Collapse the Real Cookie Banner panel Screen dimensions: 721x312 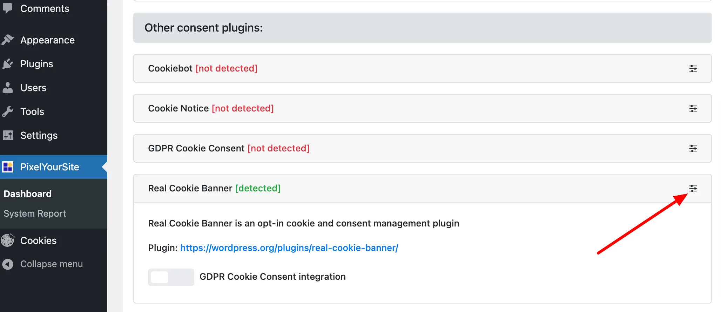click(693, 189)
